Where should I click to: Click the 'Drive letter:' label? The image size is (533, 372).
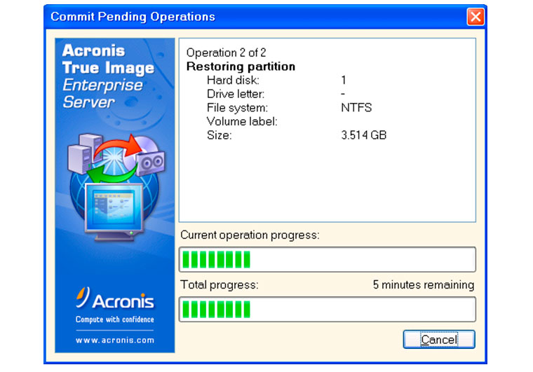point(236,94)
